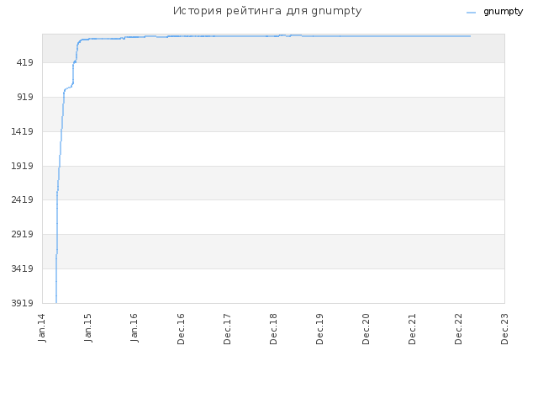This screenshot has height=404, width=538.
Task: Click the gnumpty legend line swatch
Action: [471, 13]
